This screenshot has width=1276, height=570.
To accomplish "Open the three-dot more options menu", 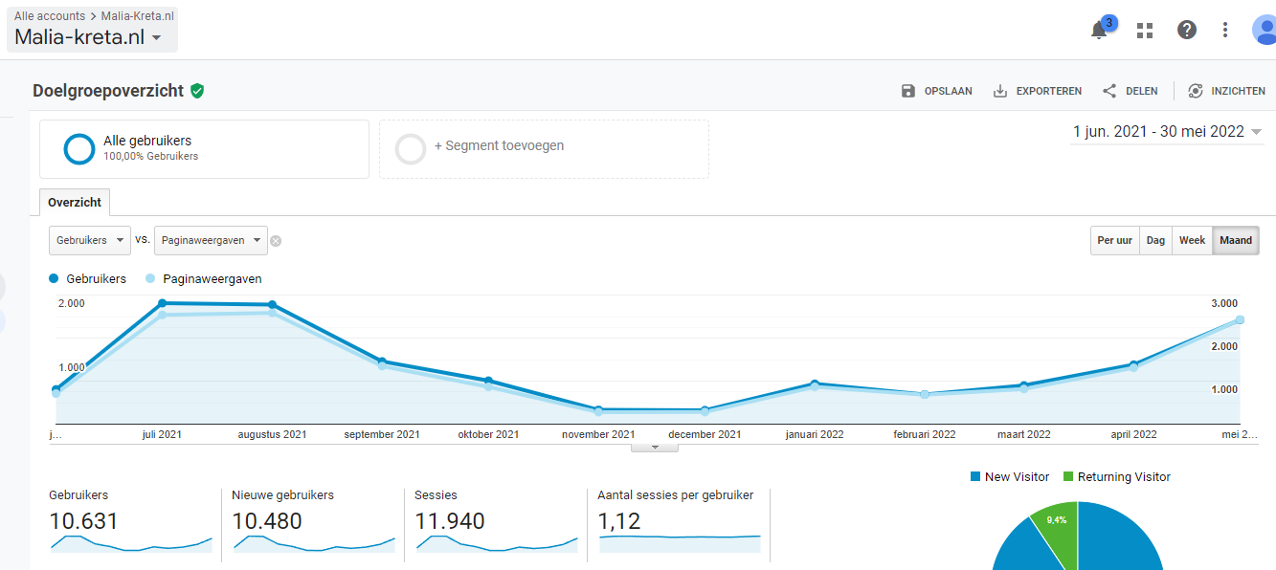I will coord(1225,30).
